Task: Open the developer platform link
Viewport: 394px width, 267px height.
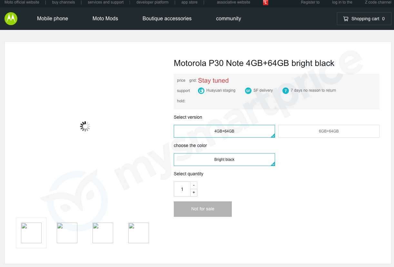Action: (x=152, y=2)
